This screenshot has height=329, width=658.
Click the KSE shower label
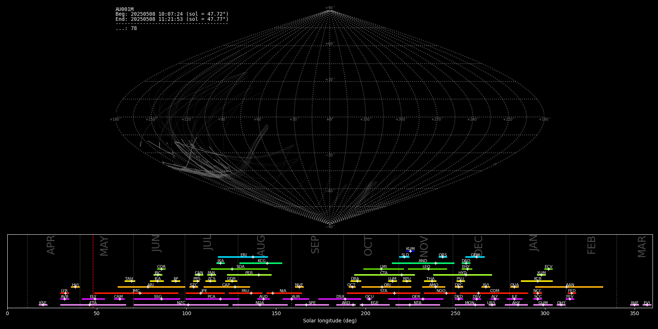[x=43, y=303]
